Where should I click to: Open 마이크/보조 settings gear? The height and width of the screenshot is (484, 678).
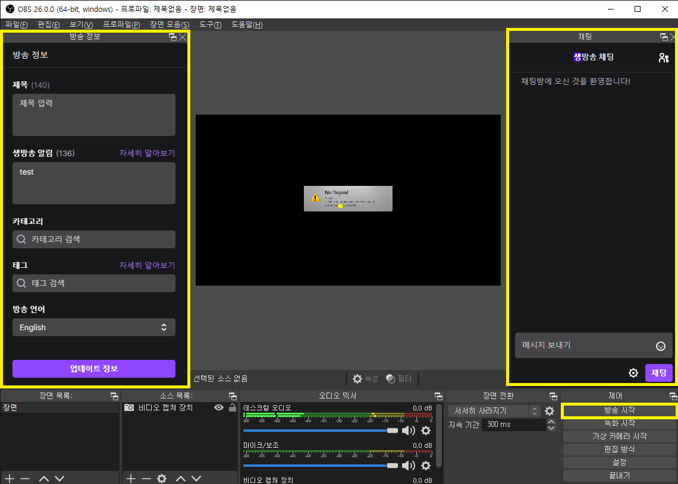point(426,466)
